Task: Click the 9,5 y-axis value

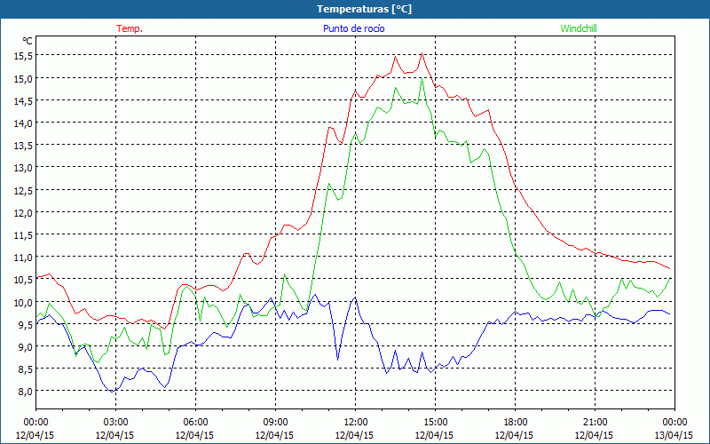Action: tap(26, 324)
